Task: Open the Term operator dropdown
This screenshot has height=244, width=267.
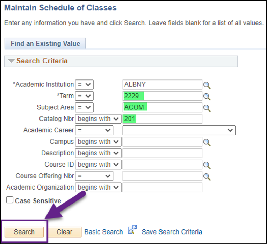Action: click(x=84, y=96)
